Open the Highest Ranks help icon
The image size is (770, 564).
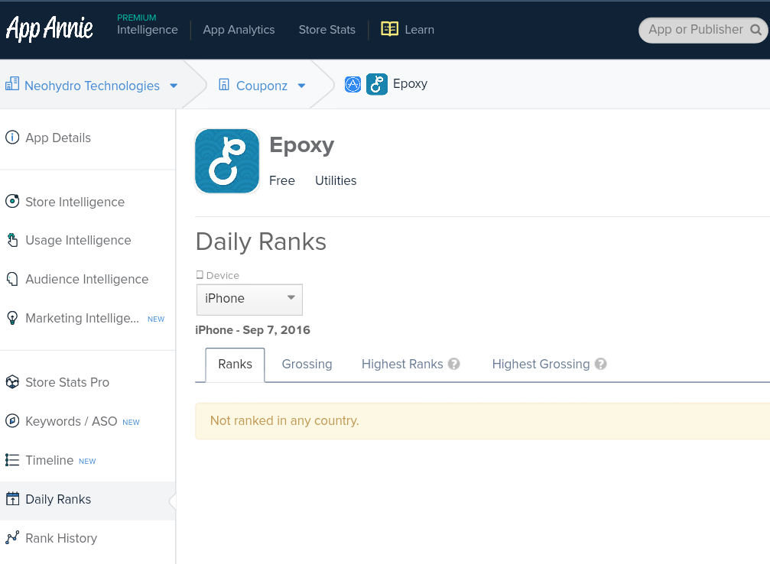tap(455, 364)
